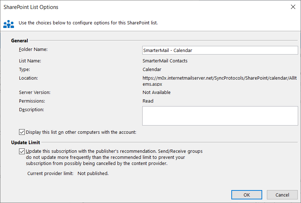Screen dimensions: 301x203
Task: Dismiss the dialog with Cancel
Action: (x=282, y=195)
